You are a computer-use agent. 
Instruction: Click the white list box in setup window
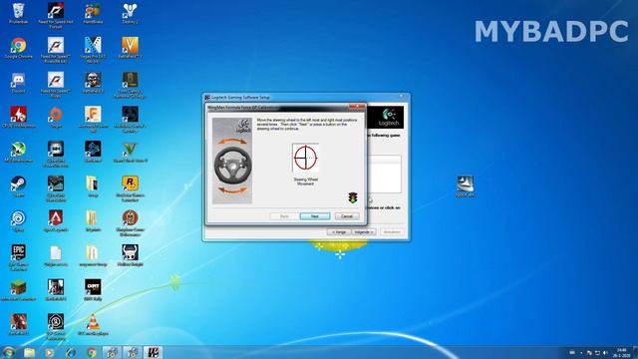384,175
